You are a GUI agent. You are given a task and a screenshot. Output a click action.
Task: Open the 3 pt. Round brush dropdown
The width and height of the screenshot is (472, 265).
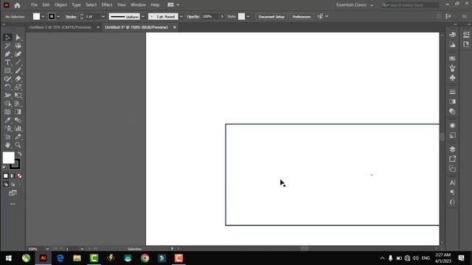click(x=181, y=16)
